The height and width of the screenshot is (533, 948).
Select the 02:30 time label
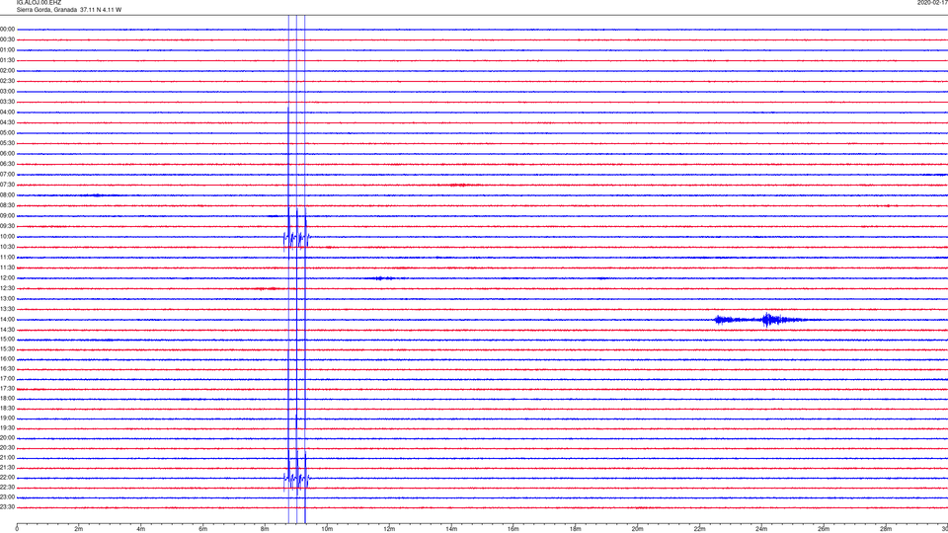7,81
